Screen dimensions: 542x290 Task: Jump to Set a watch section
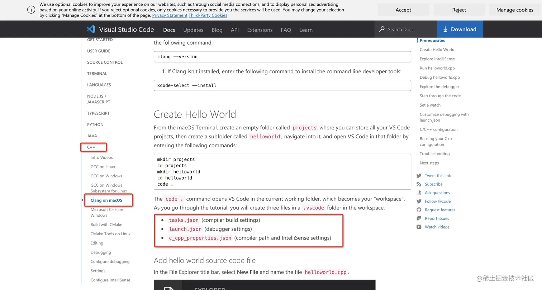tap(430, 105)
